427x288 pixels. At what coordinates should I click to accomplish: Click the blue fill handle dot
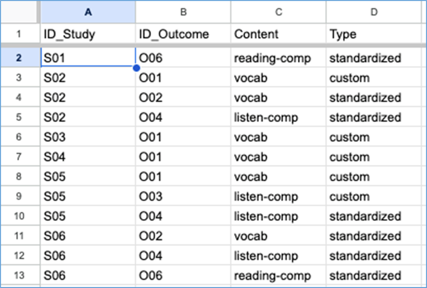click(137, 68)
